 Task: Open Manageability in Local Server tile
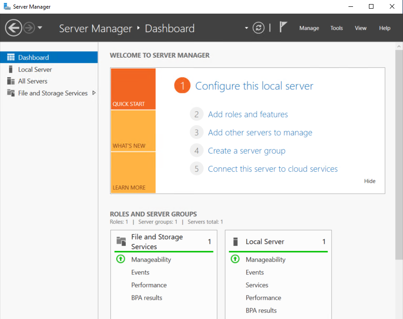(265, 259)
